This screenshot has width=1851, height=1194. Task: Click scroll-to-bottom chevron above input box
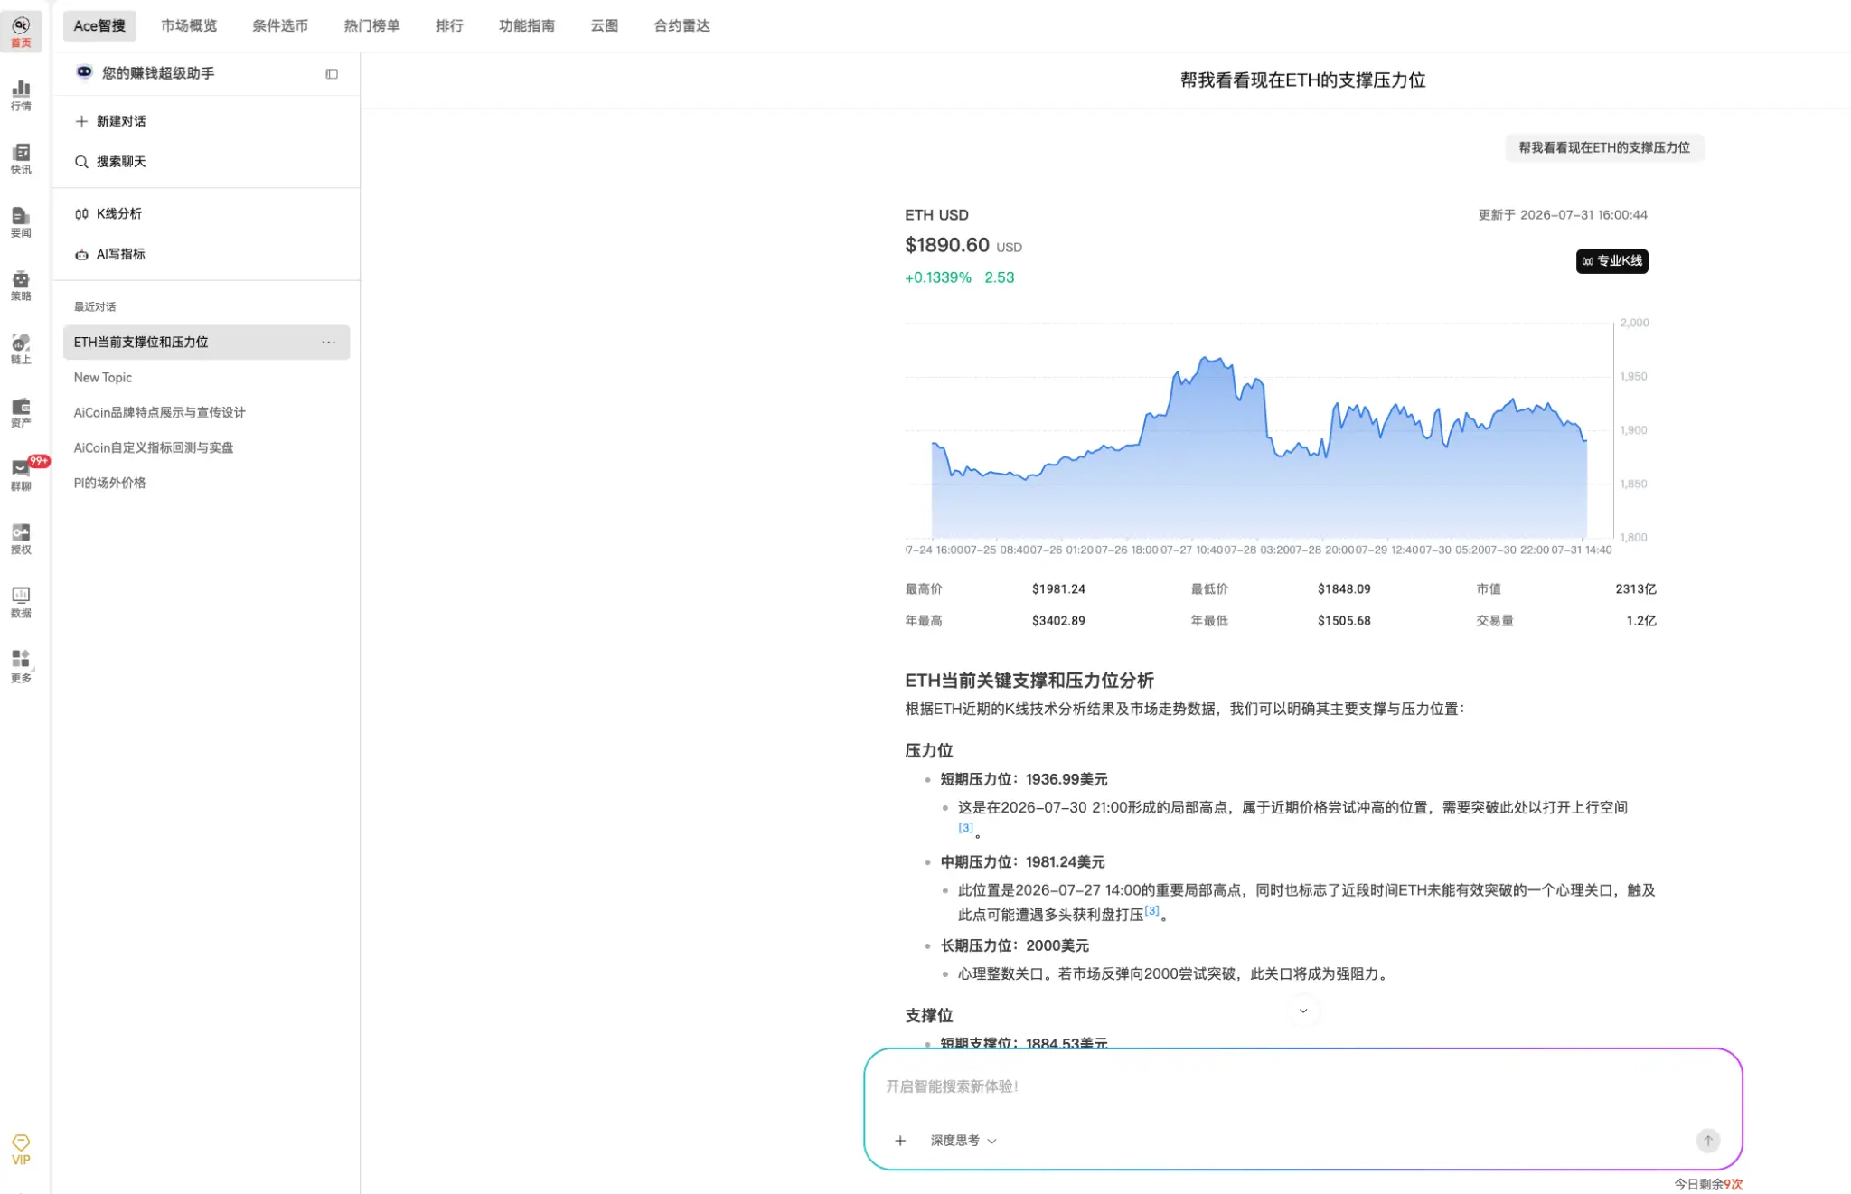[1303, 1011]
